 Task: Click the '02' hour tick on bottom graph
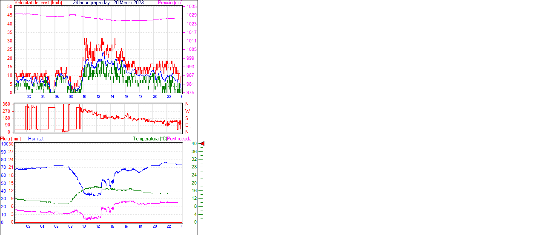click(28, 227)
